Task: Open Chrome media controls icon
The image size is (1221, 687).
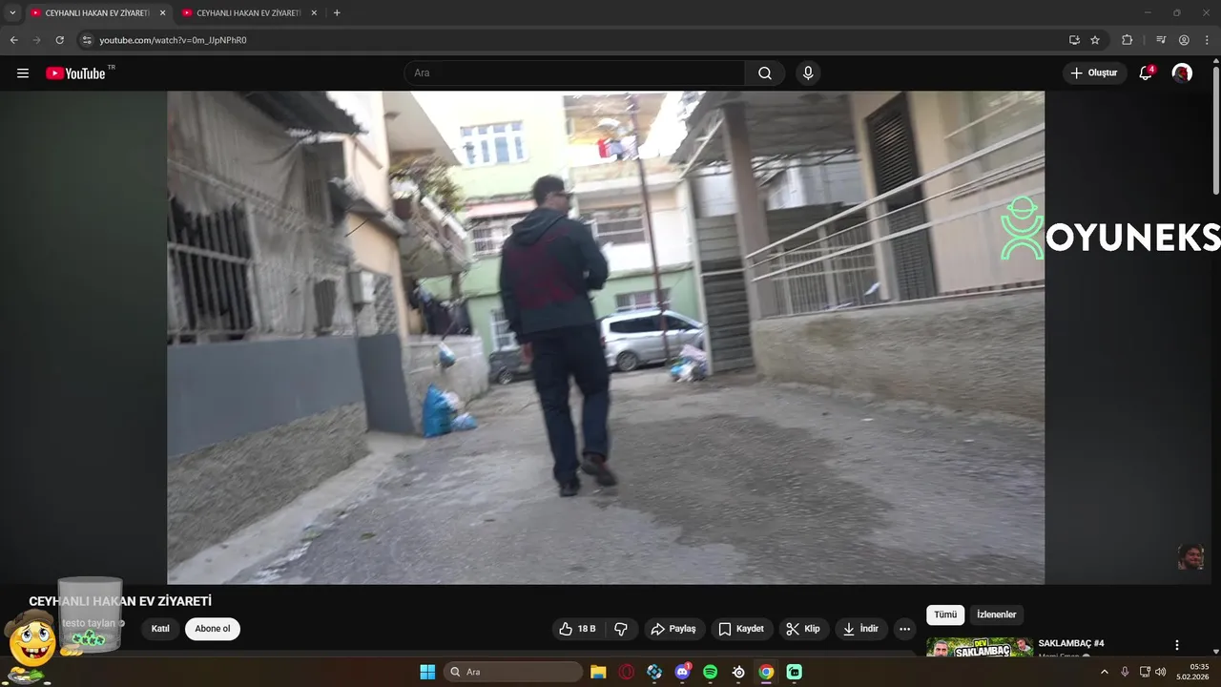Action: [1161, 40]
